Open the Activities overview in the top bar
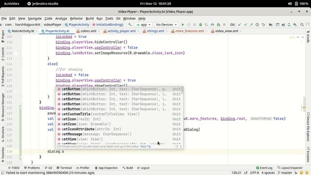311x175 pixels. pos(12,3)
